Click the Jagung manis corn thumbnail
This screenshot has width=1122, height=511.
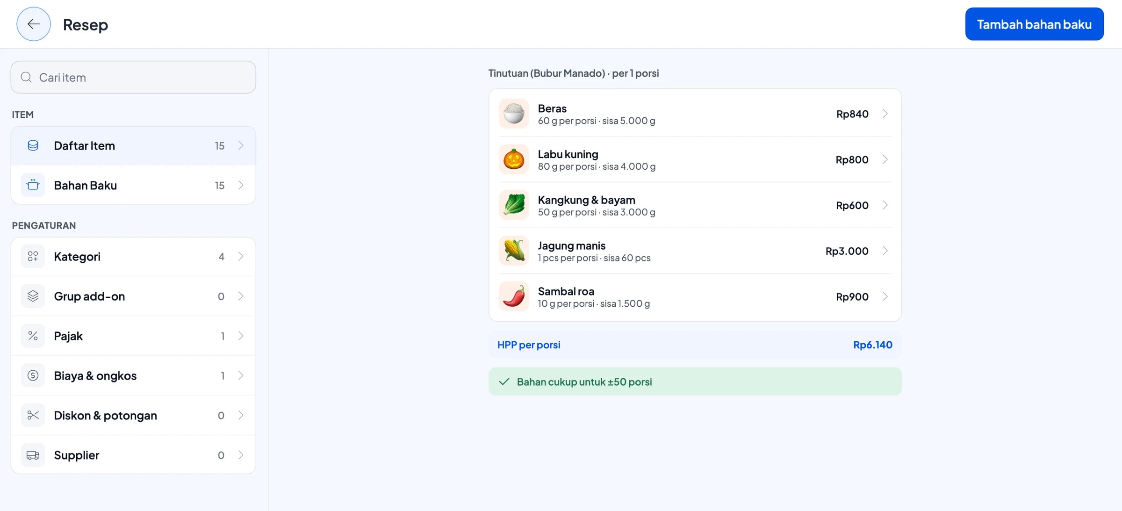514,251
